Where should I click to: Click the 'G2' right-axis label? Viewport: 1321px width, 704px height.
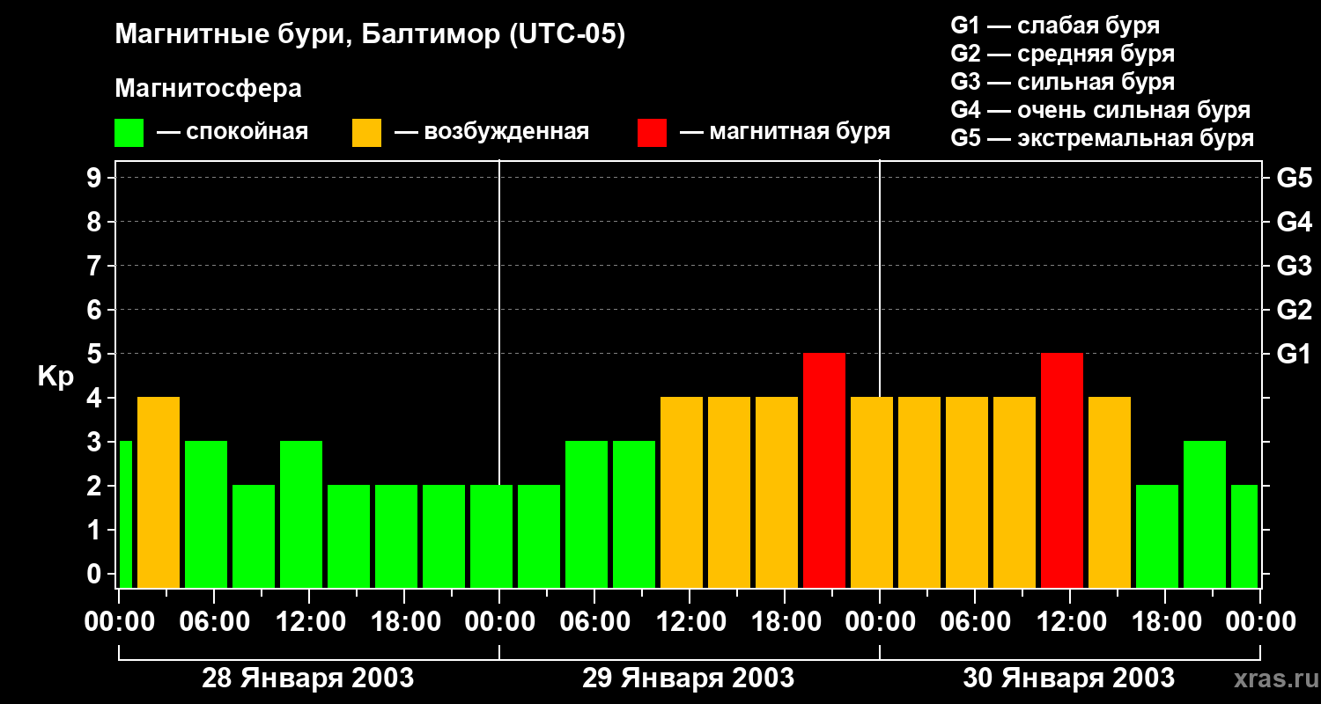[x=1294, y=311]
